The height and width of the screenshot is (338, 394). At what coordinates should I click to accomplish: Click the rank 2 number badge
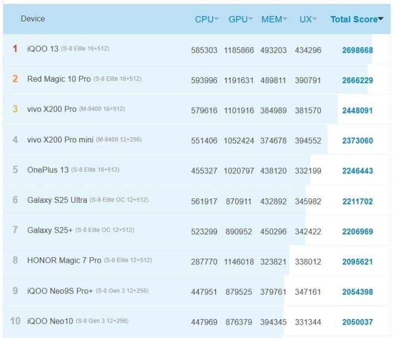pos(15,79)
